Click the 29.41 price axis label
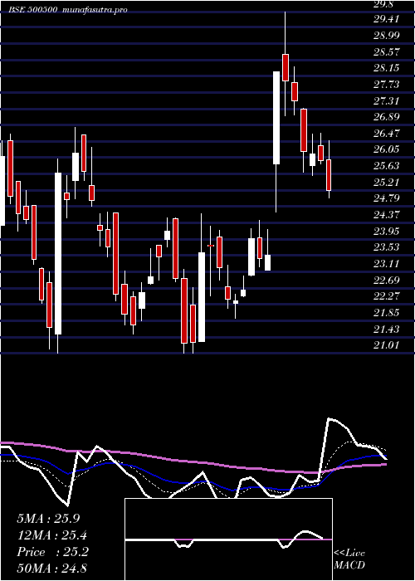 pos(386,19)
